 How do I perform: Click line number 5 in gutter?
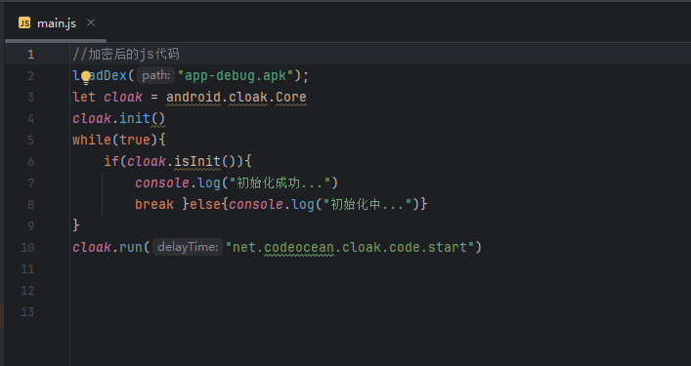click(31, 140)
